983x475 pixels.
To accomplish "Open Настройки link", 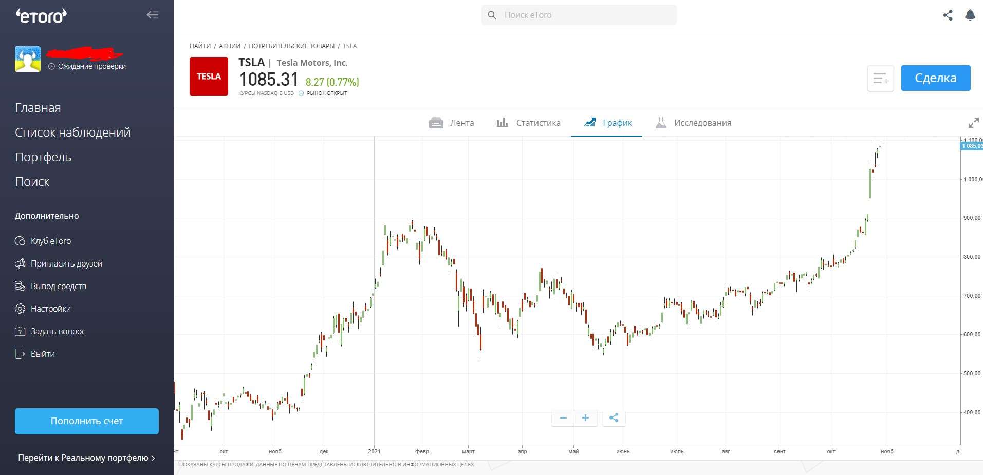I will (x=51, y=309).
